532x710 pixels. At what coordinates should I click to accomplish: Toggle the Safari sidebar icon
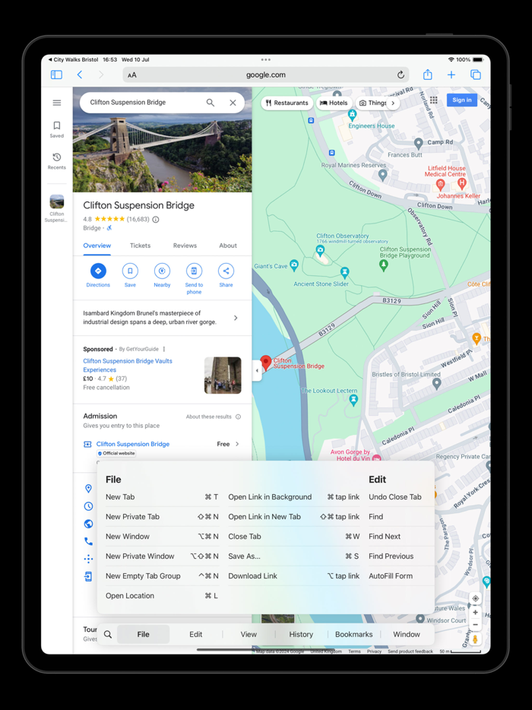coord(56,74)
